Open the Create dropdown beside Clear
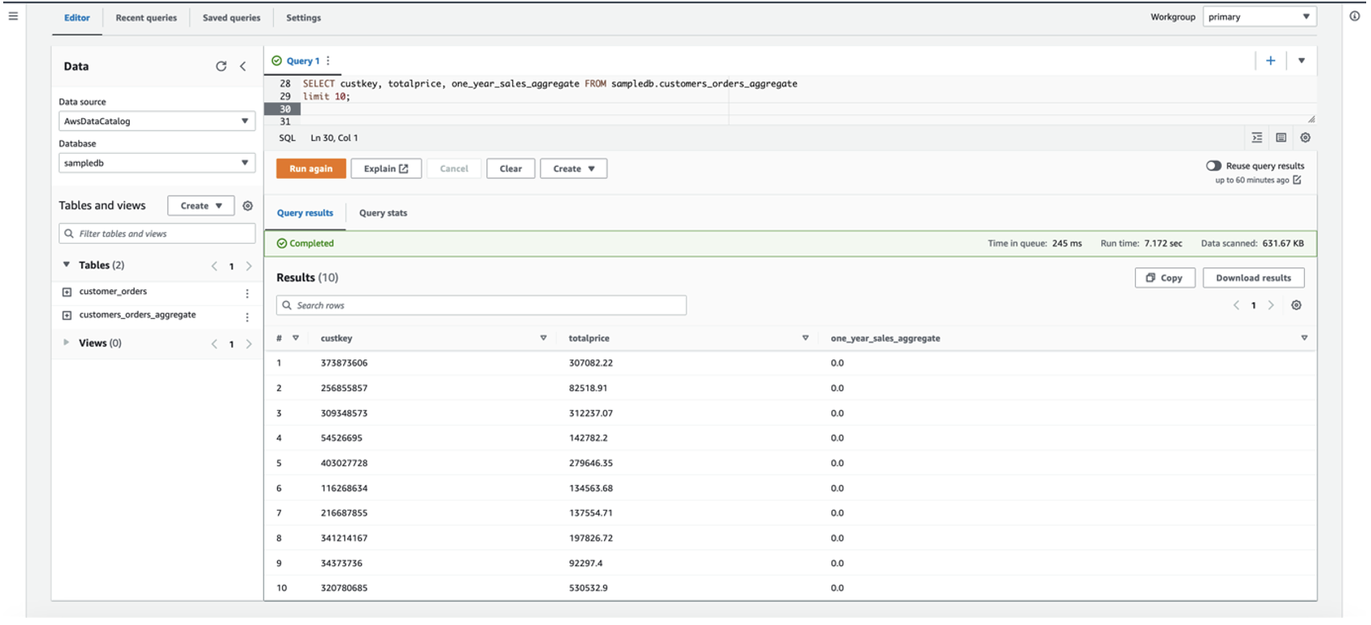The height and width of the screenshot is (625, 1371). click(x=574, y=169)
